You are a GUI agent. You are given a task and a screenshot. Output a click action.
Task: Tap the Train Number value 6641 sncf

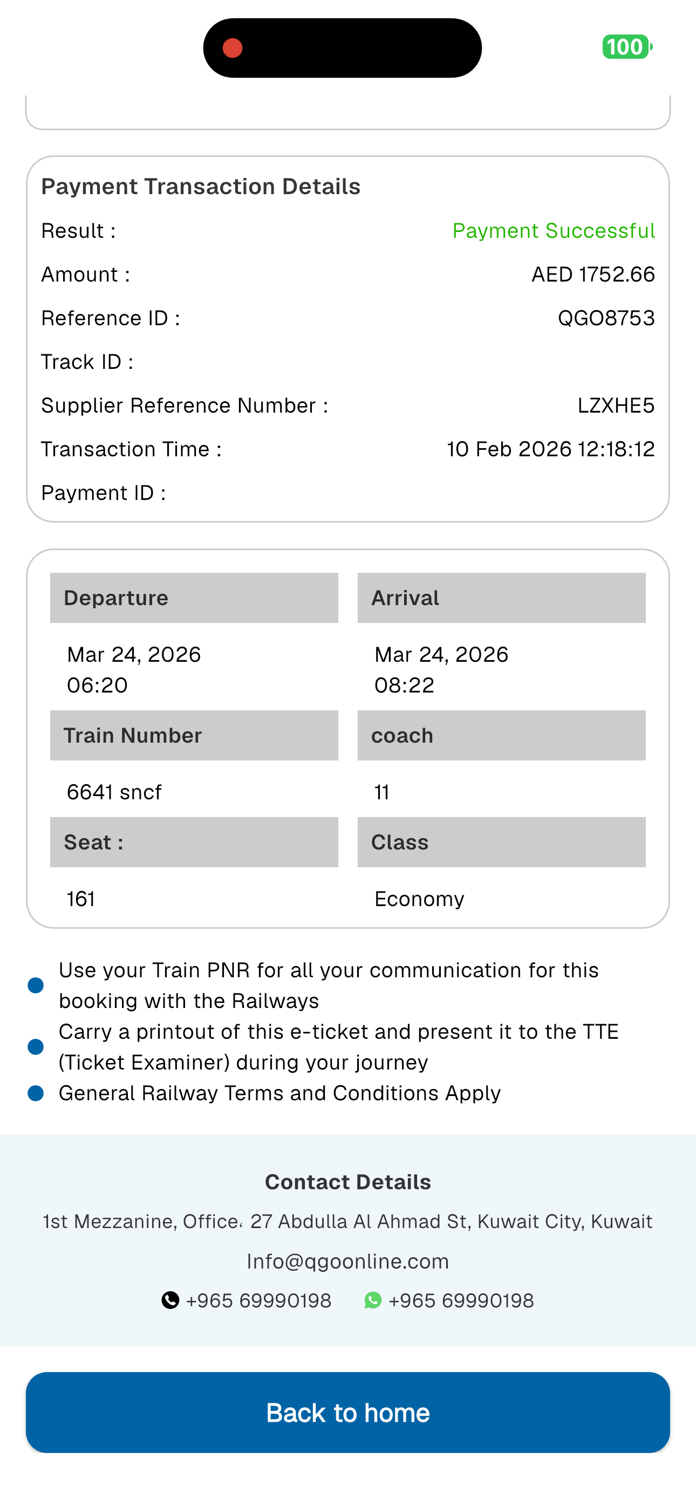pyautogui.click(x=114, y=792)
